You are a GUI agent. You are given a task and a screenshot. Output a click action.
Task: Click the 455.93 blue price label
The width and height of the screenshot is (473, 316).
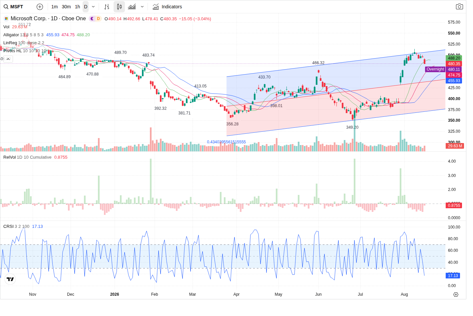454,81
